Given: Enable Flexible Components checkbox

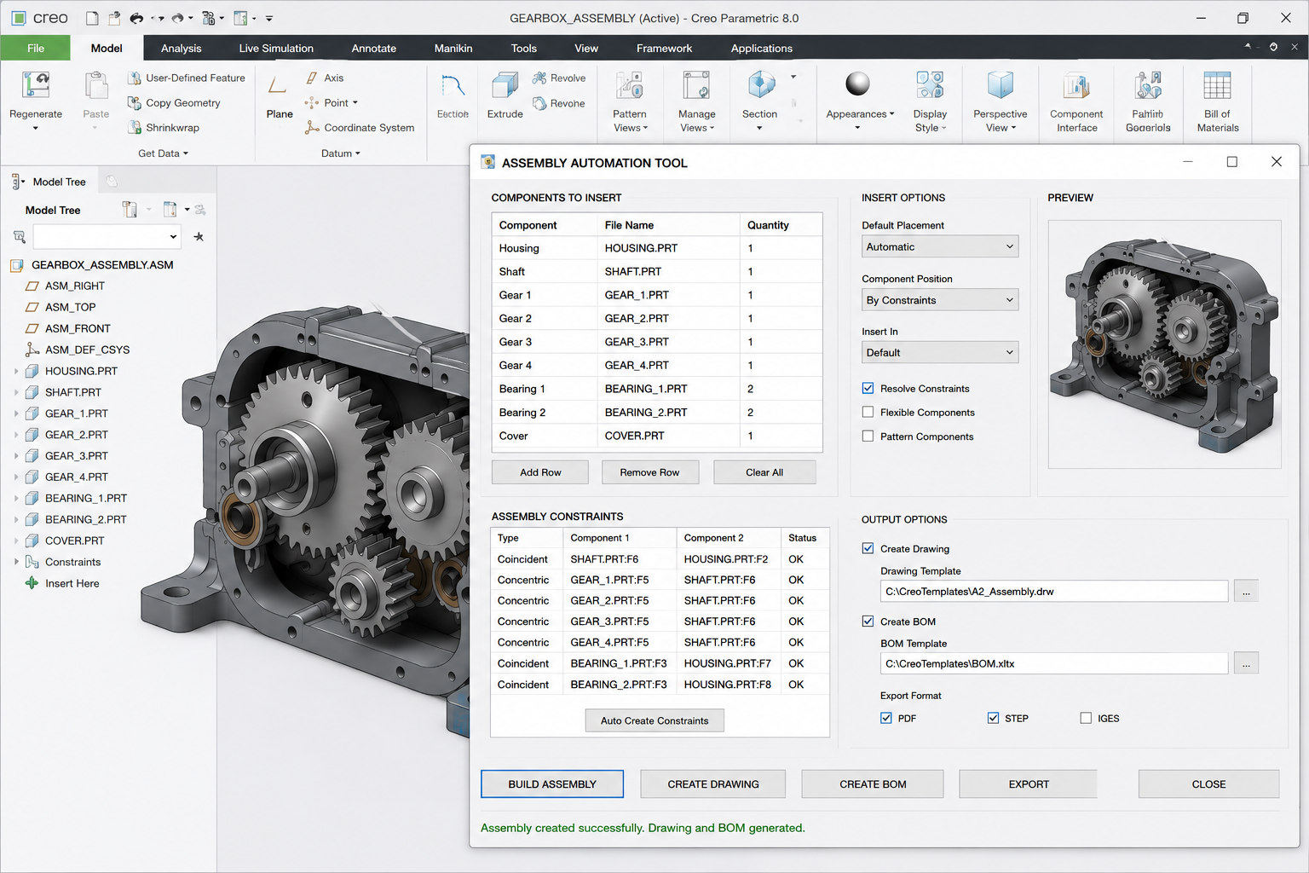Looking at the screenshot, I should click(868, 412).
